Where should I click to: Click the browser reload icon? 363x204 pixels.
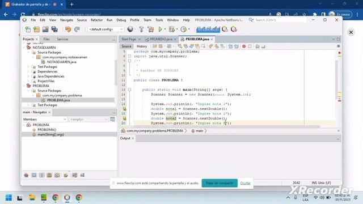(23, 14)
